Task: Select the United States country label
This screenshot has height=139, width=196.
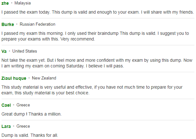Action: [25, 51]
